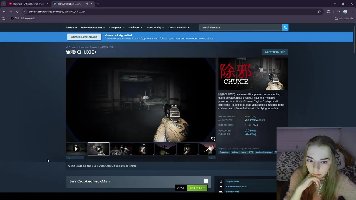Image resolution: width=356 pixels, height=200 pixels.
Task: Select the sixth screenshot thumbnail
Action: [x=187, y=149]
